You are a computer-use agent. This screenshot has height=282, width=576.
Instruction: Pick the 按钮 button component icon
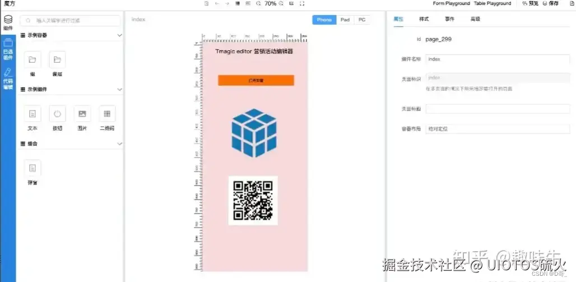(57, 114)
